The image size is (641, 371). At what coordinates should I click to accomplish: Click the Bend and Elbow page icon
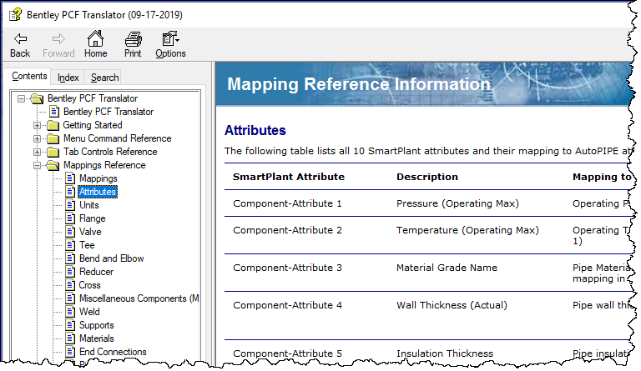(x=70, y=258)
